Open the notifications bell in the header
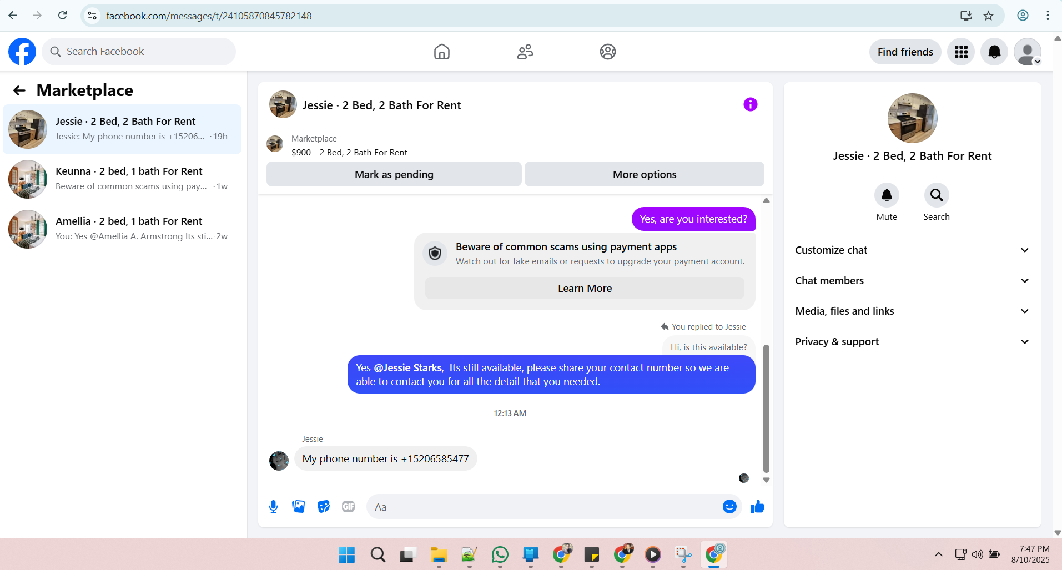Viewport: 1062px width, 570px height. [x=994, y=52]
